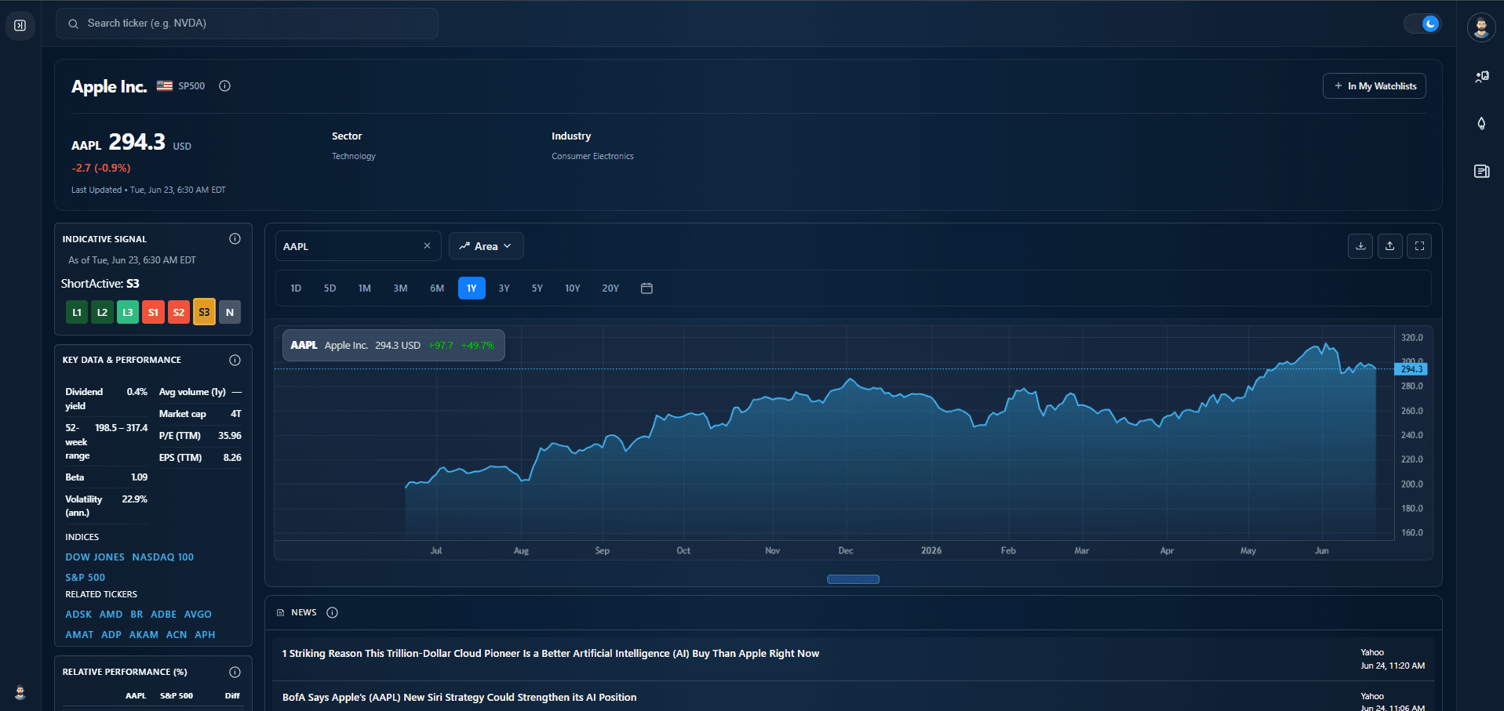Click In My Watchlists button
This screenshot has width=1504, height=711.
[1375, 86]
